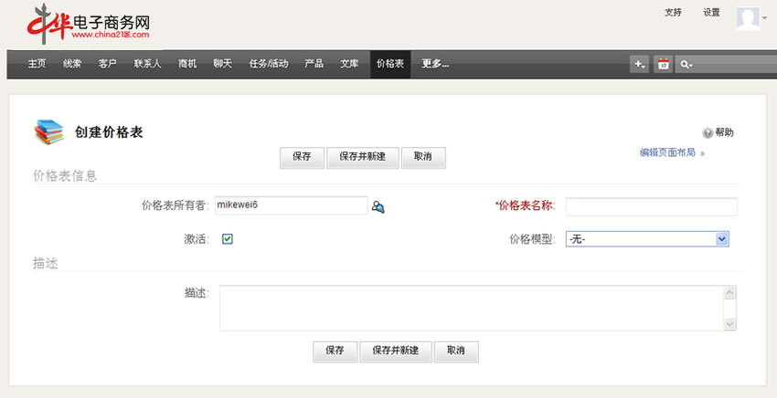Expand the 更多... navigation menu
Screen dimensions: 777x398
[435, 64]
